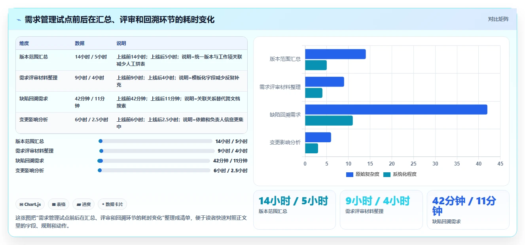This screenshot has height=245, width=525.
Task: Click the 变更影响分析 progress bar
Action: [154, 170]
